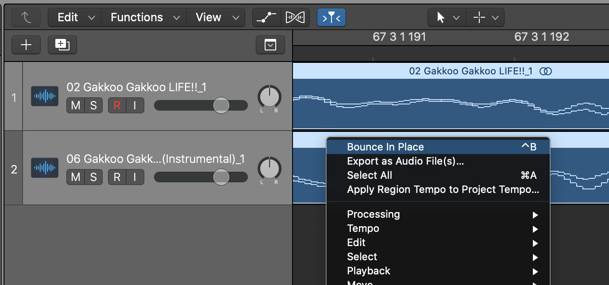Toggle the Flex show/hide button
Image resolution: width=609 pixels, height=285 pixels.
point(295,18)
